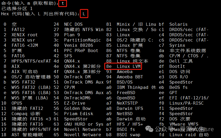The image size is (221, 138).
Task: Click the "Linux 交换 / So" entry
Action: (137, 29)
